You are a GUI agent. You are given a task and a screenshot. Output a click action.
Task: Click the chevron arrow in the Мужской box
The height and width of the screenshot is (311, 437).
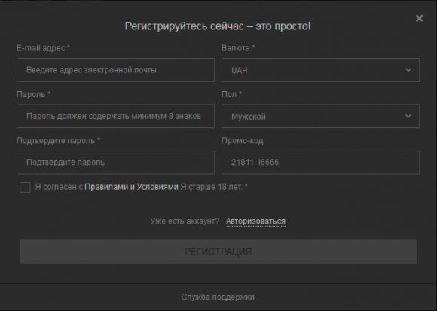point(408,116)
